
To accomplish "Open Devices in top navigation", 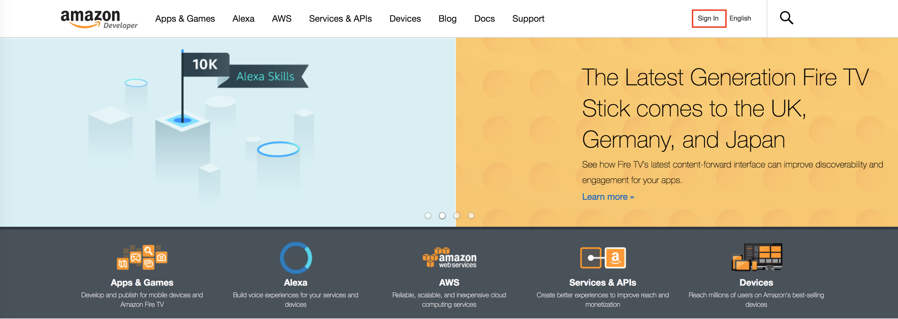I will pos(405,18).
